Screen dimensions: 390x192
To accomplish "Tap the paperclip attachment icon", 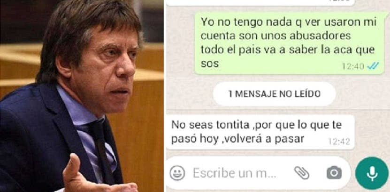I will pos(302,173).
